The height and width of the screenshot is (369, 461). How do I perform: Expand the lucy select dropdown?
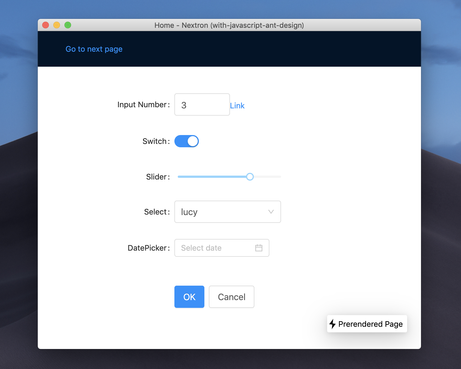[x=228, y=212]
